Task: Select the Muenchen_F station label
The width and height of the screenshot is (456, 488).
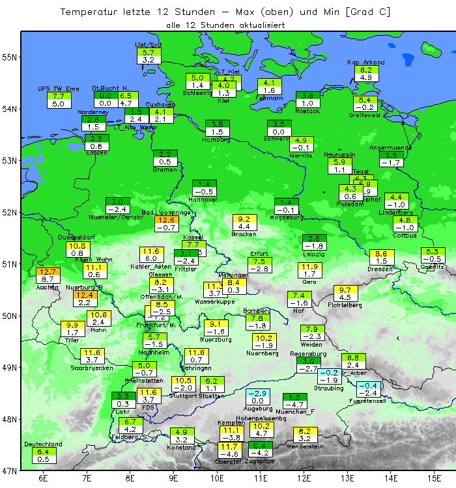Action: pos(295,412)
